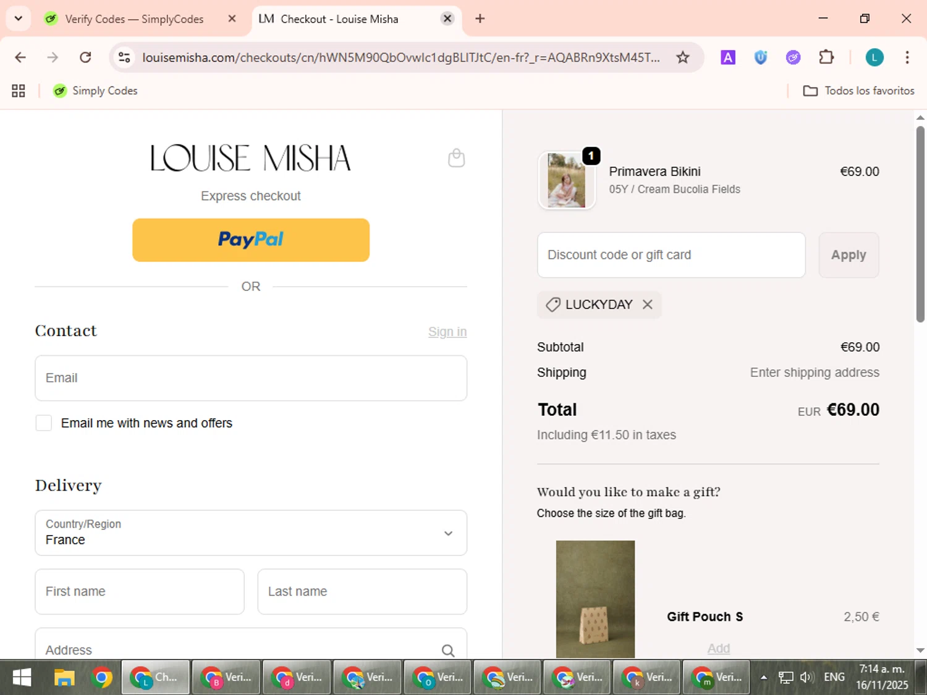Open the shopping bag cart icon
927x695 pixels.
(x=456, y=158)
